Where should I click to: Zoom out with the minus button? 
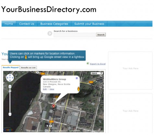(x=10, y=114)
